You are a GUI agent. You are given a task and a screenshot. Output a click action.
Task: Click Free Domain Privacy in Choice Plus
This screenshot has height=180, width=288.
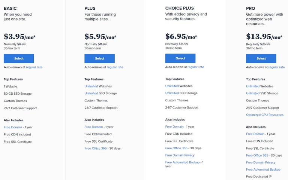(180, 155)
